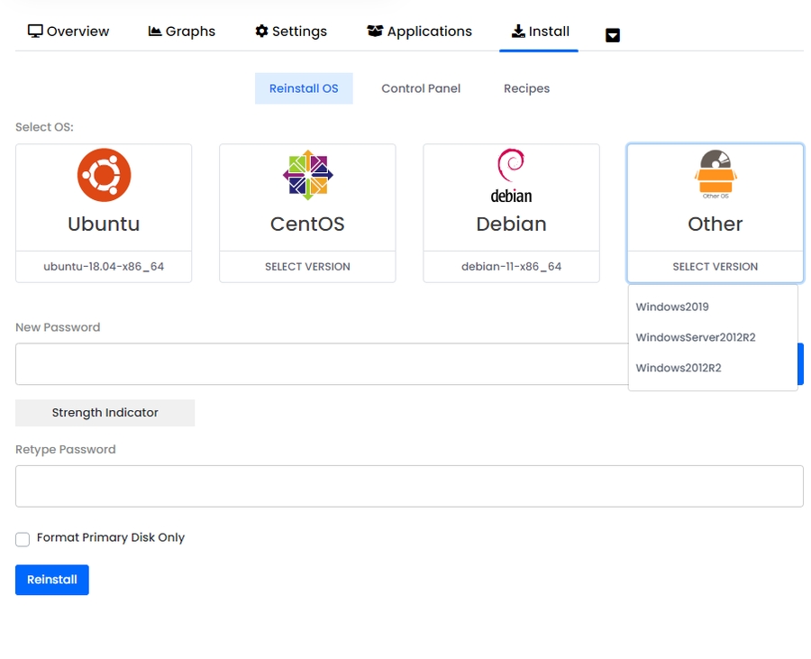
Task: Expand CentOS Select Version dropdown
Action: [x=307, y=267]
